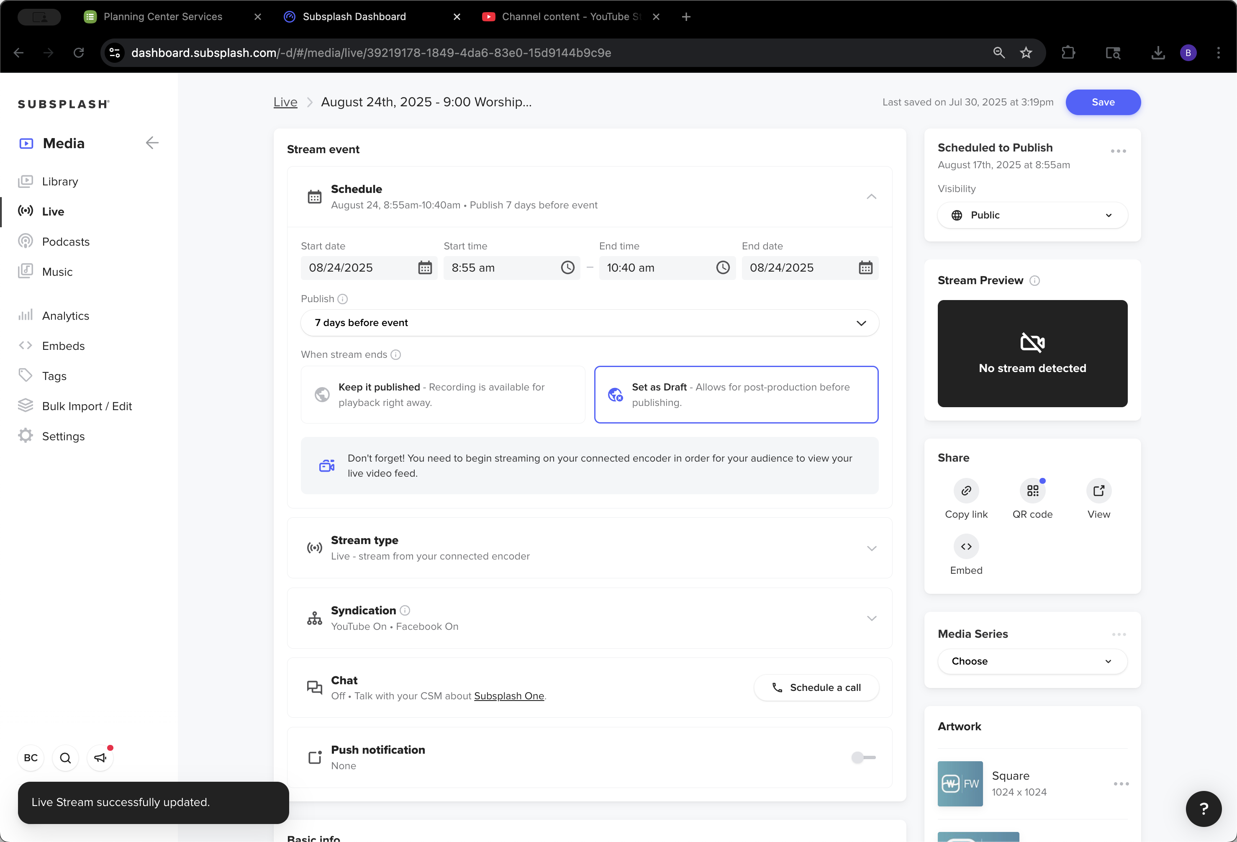Collapse the Media sidebar with back arrow
The height and width of the screenshot is (842, 1237).
152,143
